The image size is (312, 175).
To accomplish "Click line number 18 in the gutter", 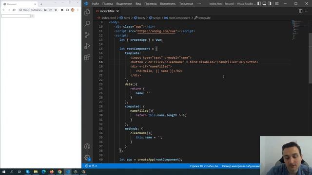I will pos(101,62).
